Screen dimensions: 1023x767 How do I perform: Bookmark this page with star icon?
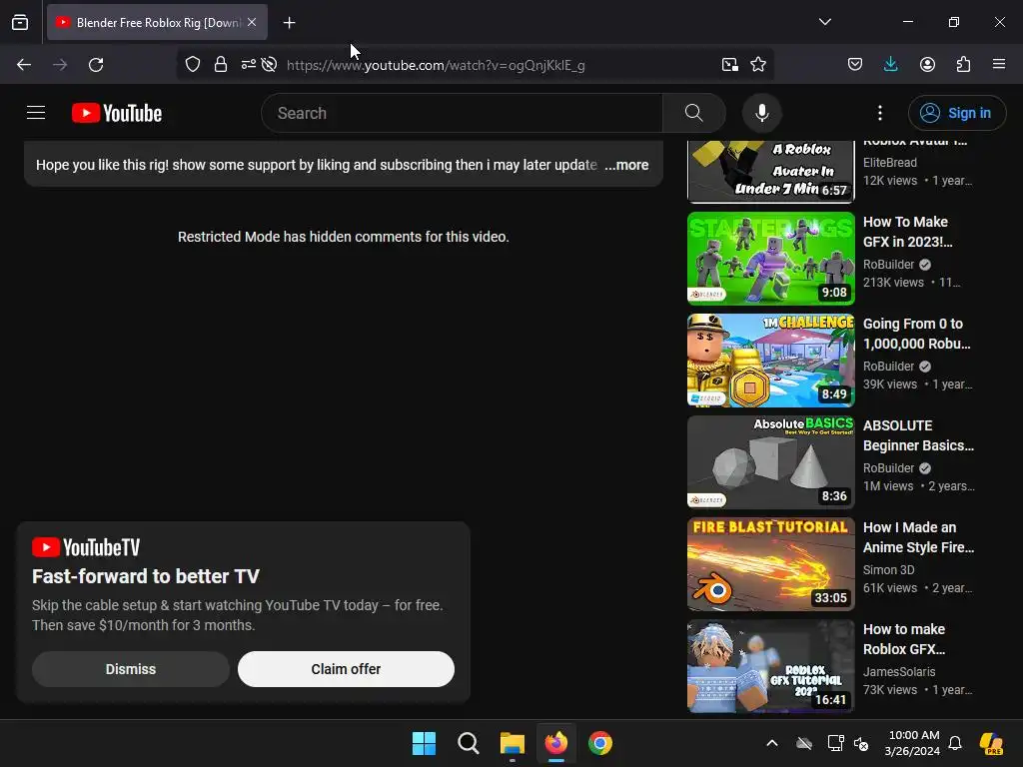pos(758,65)
